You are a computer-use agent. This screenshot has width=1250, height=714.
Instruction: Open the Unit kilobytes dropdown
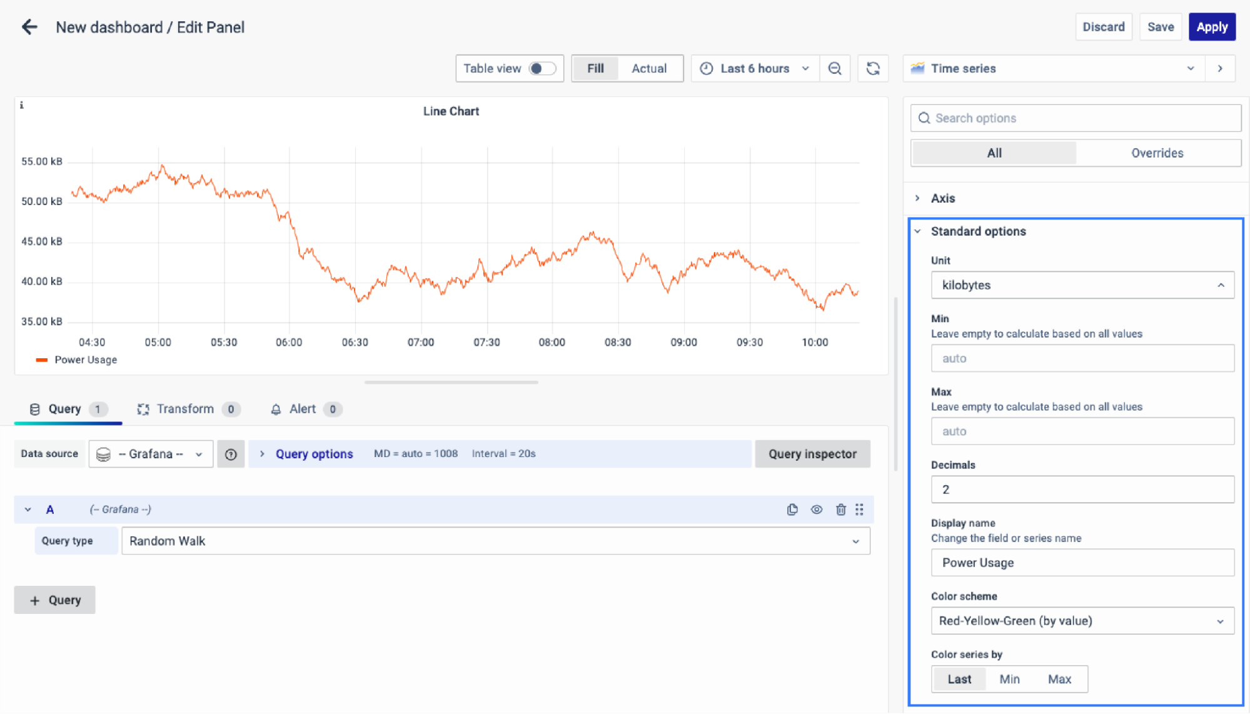[1082, 285]
